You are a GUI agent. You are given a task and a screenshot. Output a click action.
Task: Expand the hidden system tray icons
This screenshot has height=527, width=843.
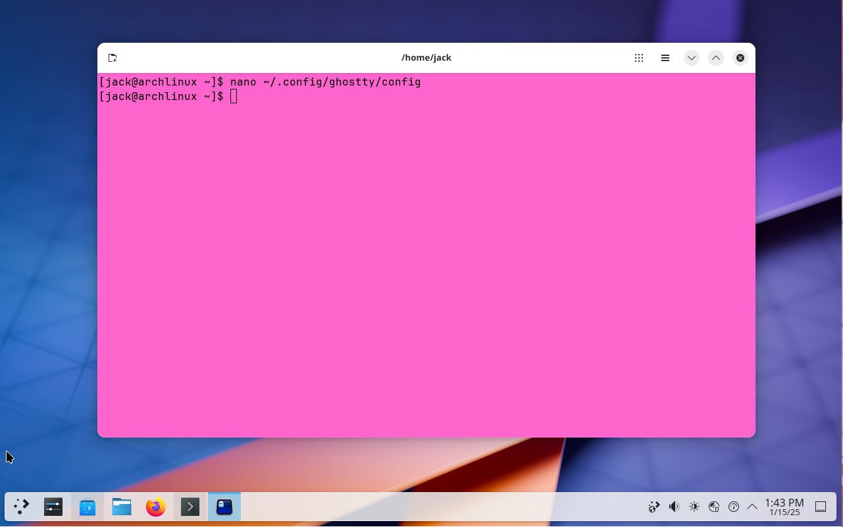pos(752,507)
